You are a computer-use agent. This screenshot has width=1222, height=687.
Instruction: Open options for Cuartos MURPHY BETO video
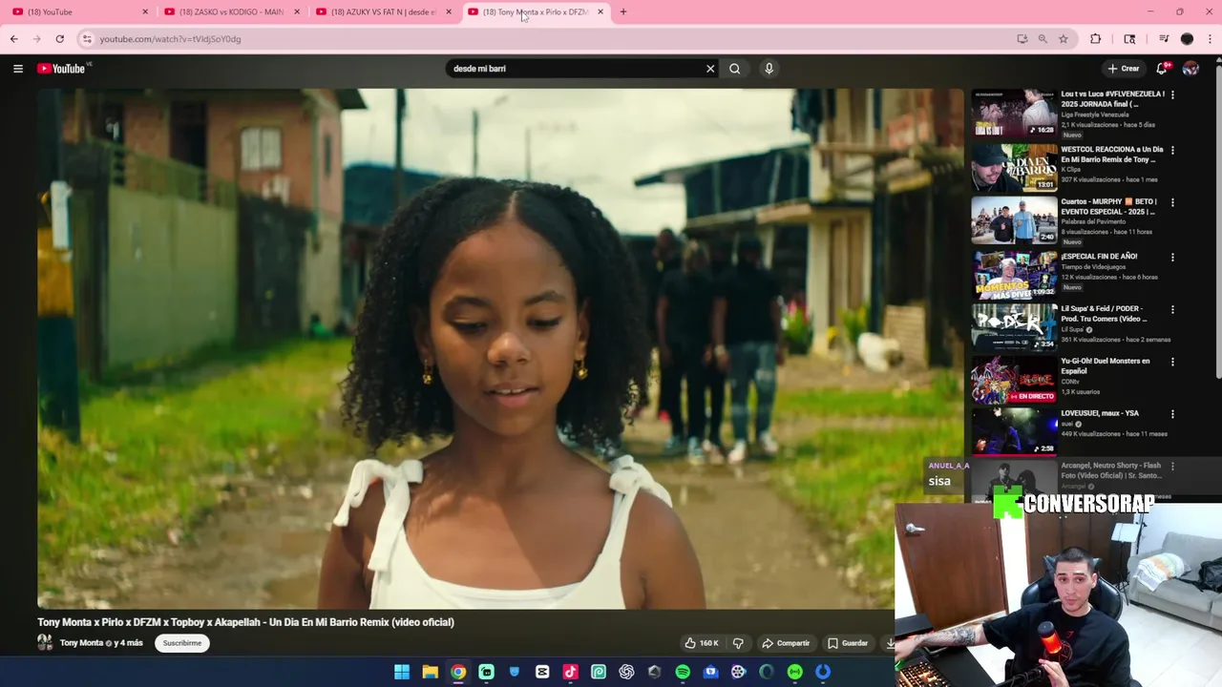point(1172,202)
